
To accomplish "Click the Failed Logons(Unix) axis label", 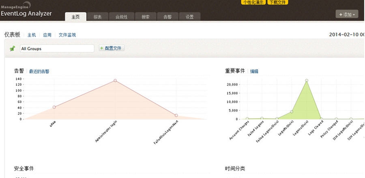I will click(x=267, y=131).
